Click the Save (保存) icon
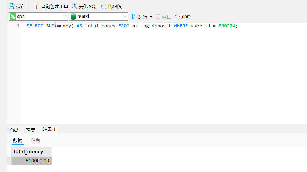307x172 pixels. 12,6
